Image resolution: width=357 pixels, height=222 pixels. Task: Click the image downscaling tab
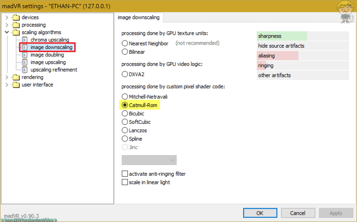pyautogui.click(x=139, y=17)
